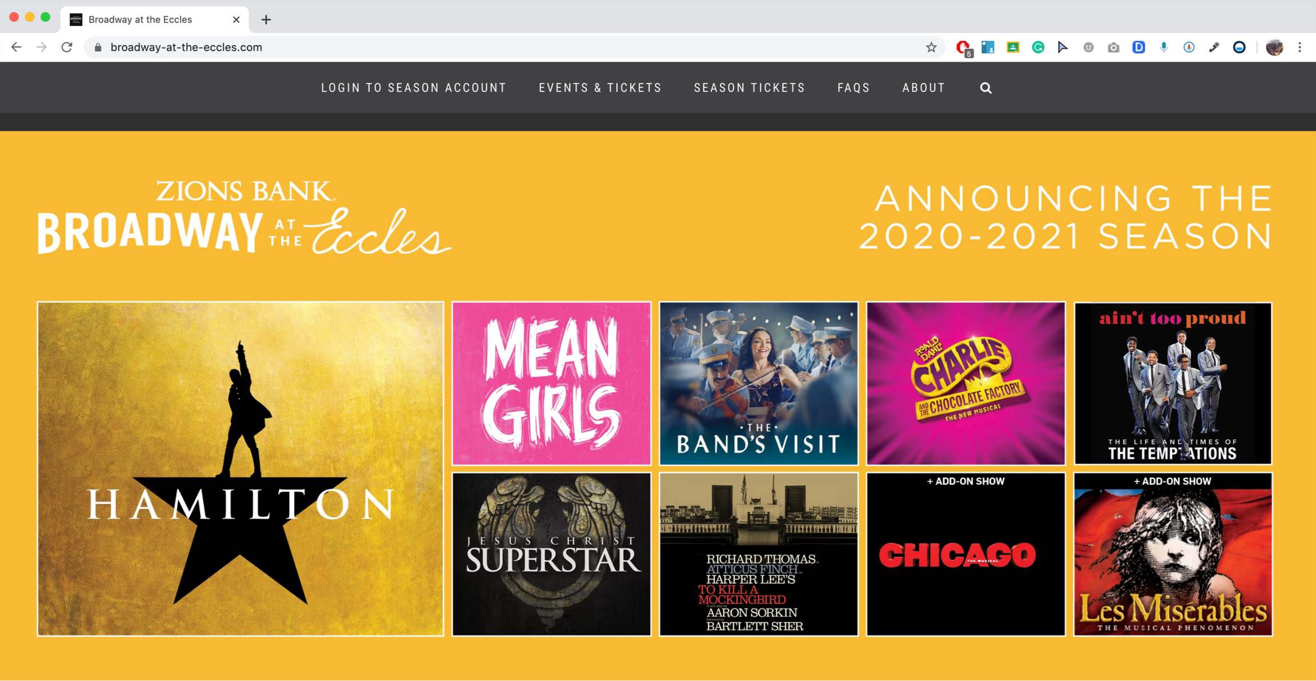Go to the FAQs page
The height and width of the screenshot is (681, 1316).
click(x=854, y=88)
